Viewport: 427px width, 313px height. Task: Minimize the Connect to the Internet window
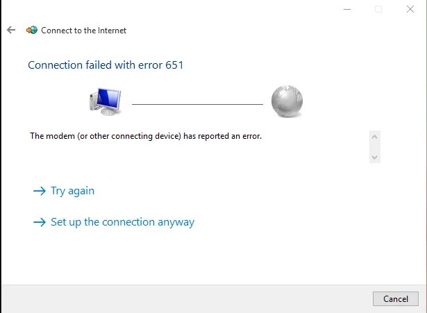point(346,9)
